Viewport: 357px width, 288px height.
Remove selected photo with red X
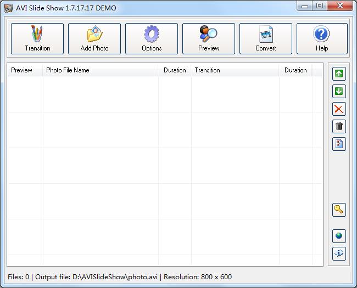coord(339,109)
